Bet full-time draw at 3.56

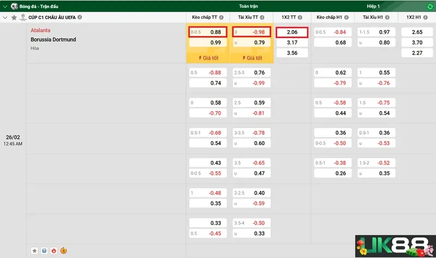point(292,53)
